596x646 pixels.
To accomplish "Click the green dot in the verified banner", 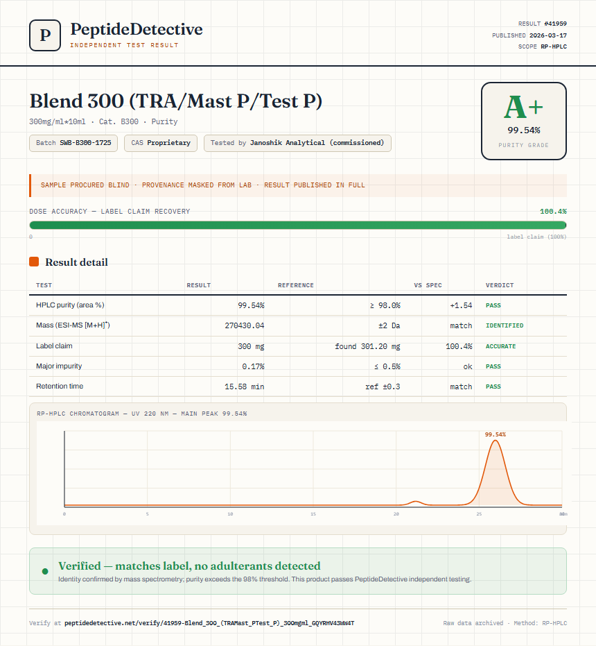I will (45, 571).
